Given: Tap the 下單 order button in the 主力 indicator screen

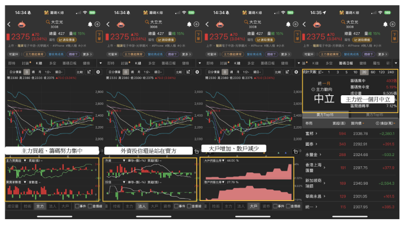Looking at the screenshot, I should (x=99, y=37).
